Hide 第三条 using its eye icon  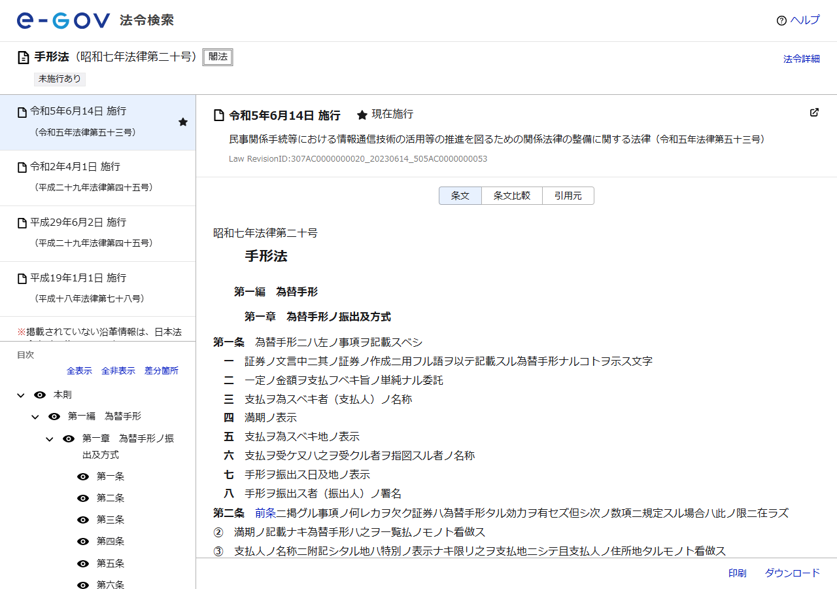pos(83,520)
